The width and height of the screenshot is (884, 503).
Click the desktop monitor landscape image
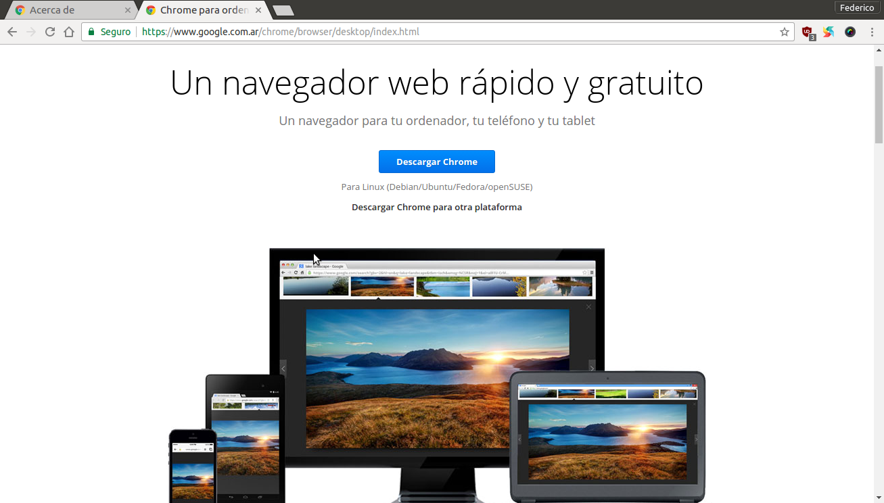[438, 379]
